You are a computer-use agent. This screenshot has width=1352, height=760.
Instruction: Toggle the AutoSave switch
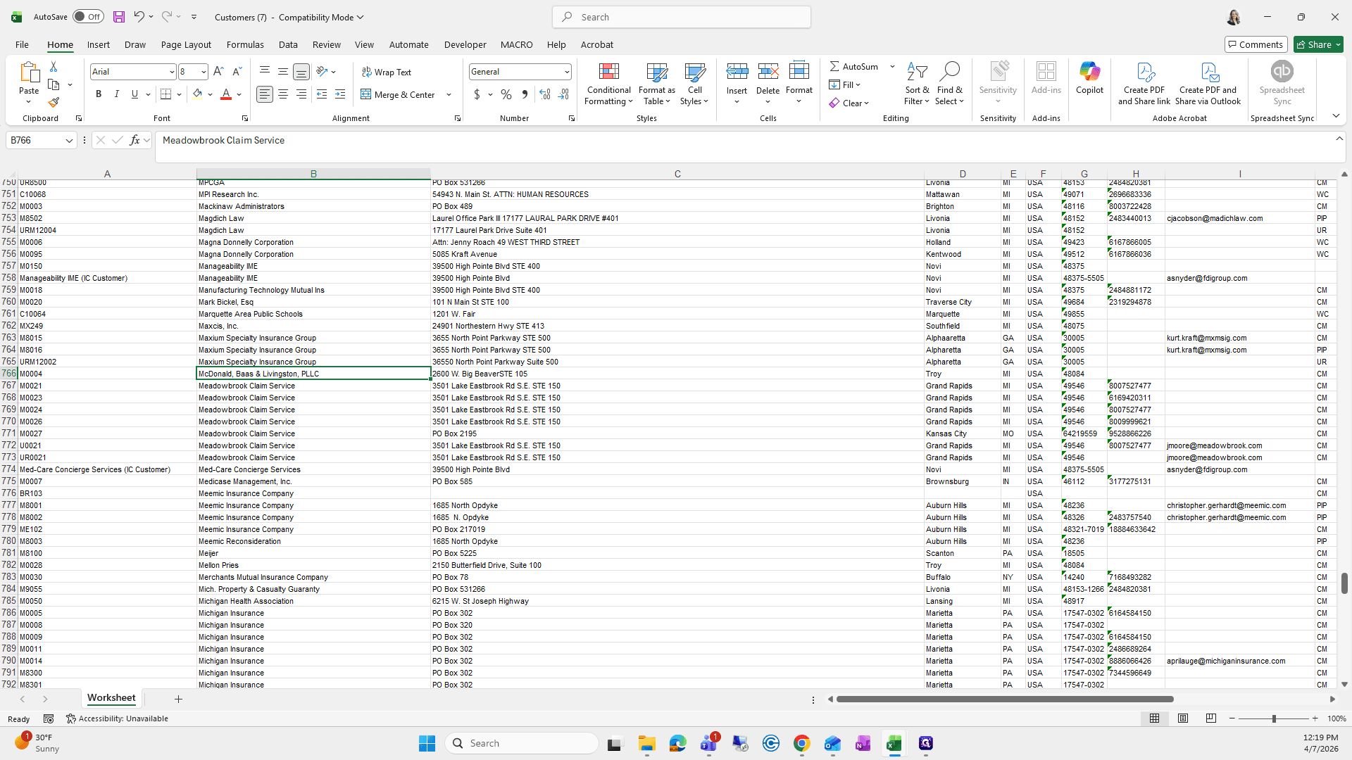pos(88,17)
